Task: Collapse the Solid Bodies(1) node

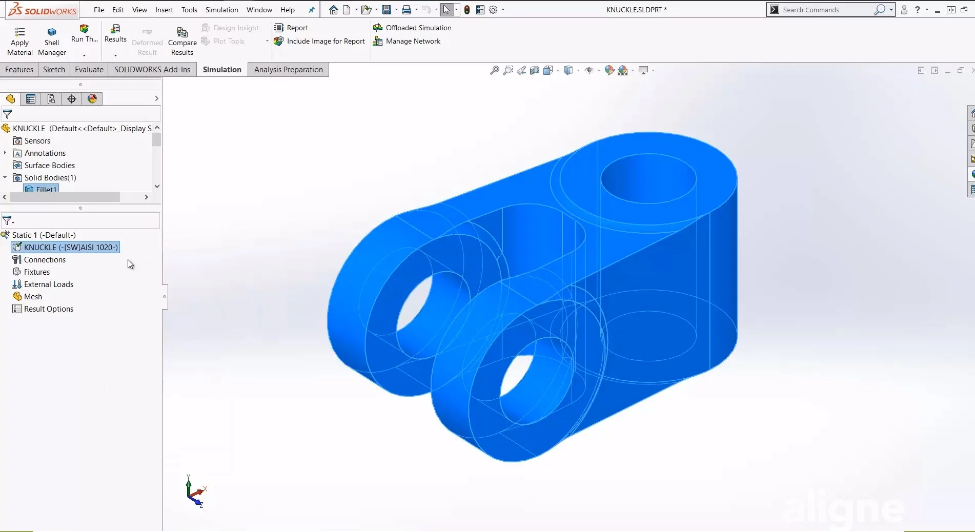Action: point(5,177)
